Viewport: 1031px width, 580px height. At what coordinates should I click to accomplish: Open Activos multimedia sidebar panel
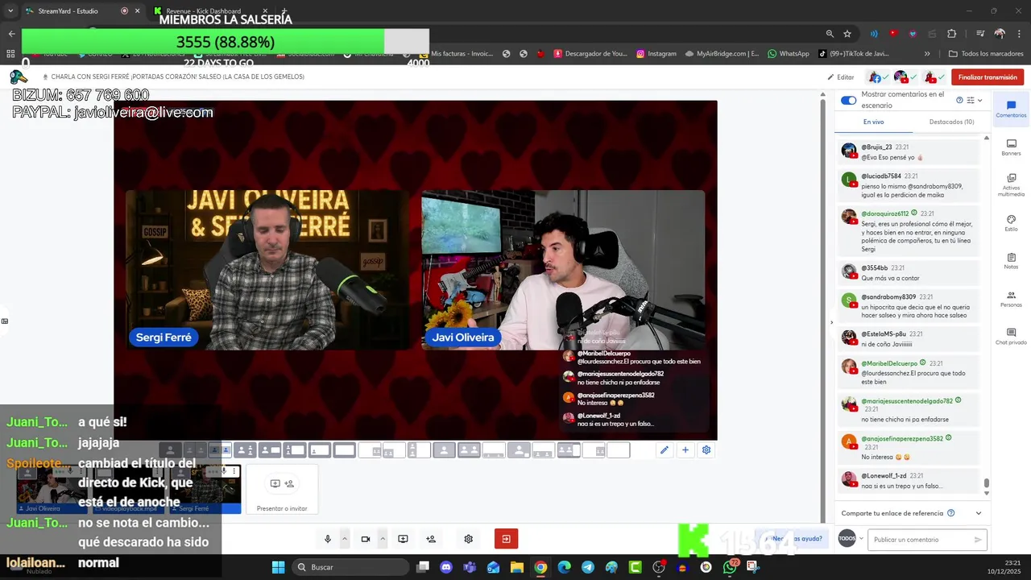1011,184
